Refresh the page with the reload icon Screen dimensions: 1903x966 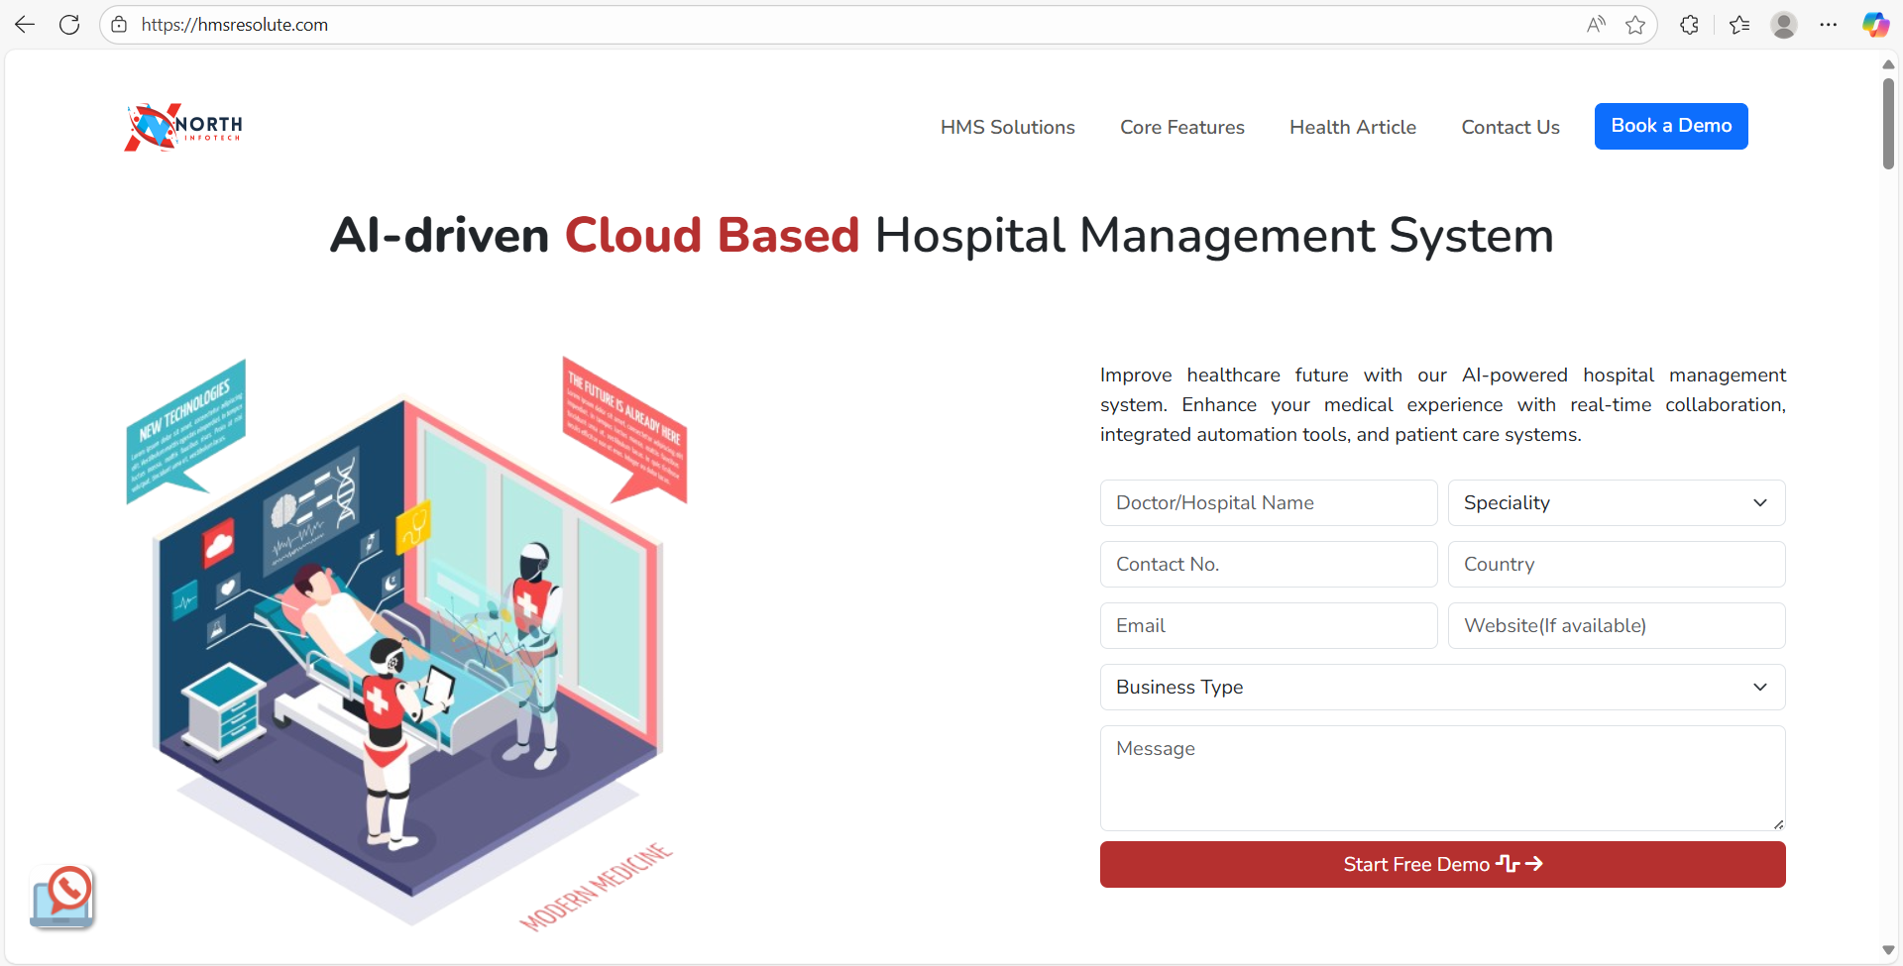click(x=69, y=25)
